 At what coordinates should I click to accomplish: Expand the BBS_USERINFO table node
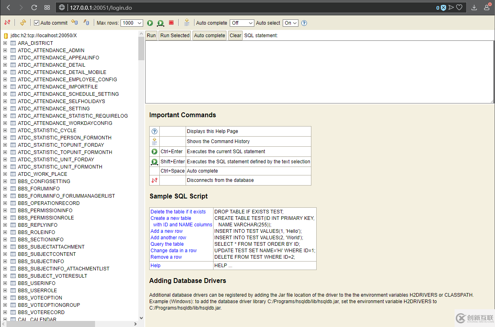click(x=5, y=283)
